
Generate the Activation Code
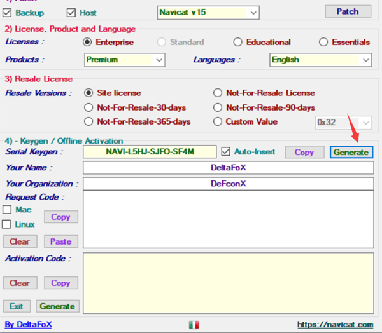pyautogui.click(x=58, y=306)
